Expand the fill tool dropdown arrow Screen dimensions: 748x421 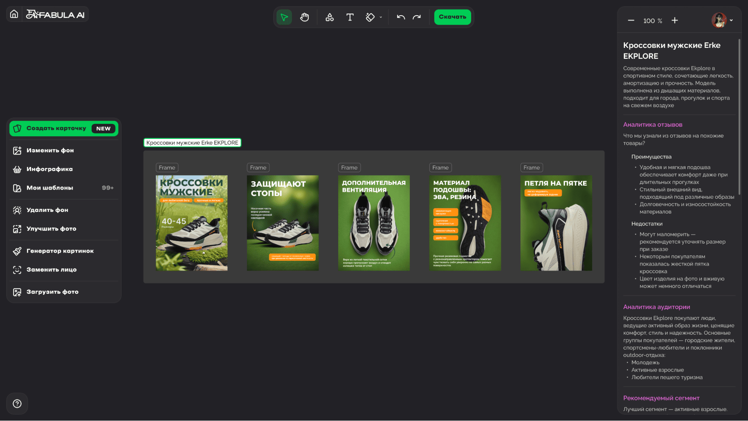[381, 17]
